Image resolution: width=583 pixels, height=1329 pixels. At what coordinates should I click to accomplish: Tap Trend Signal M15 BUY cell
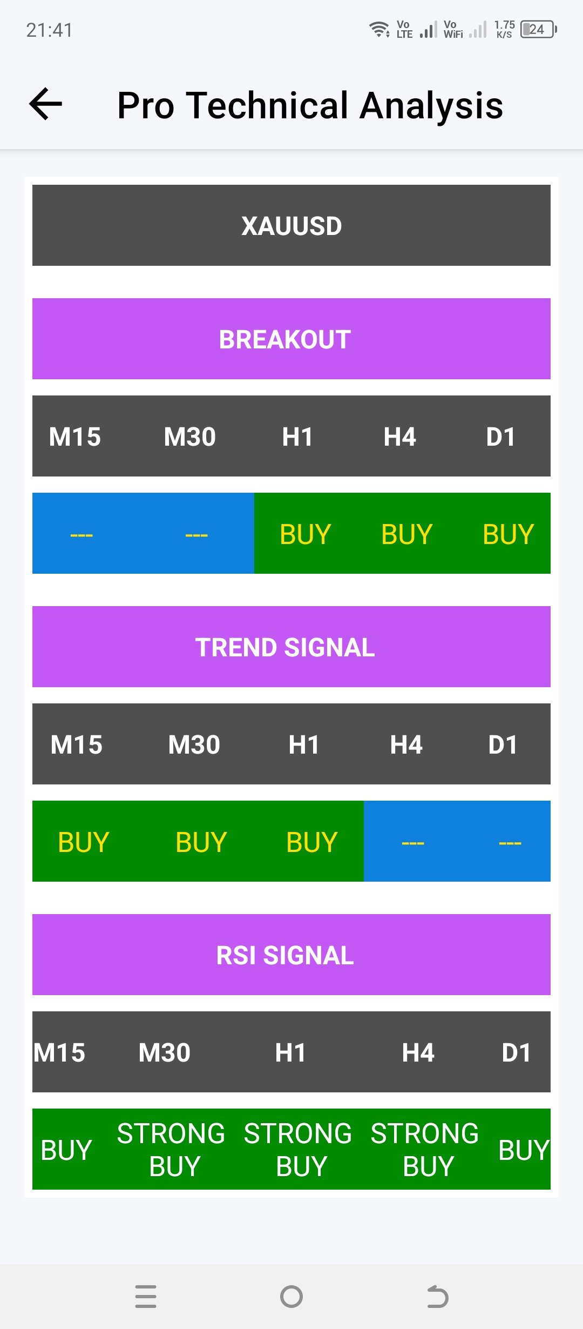(x=84, y=842)
